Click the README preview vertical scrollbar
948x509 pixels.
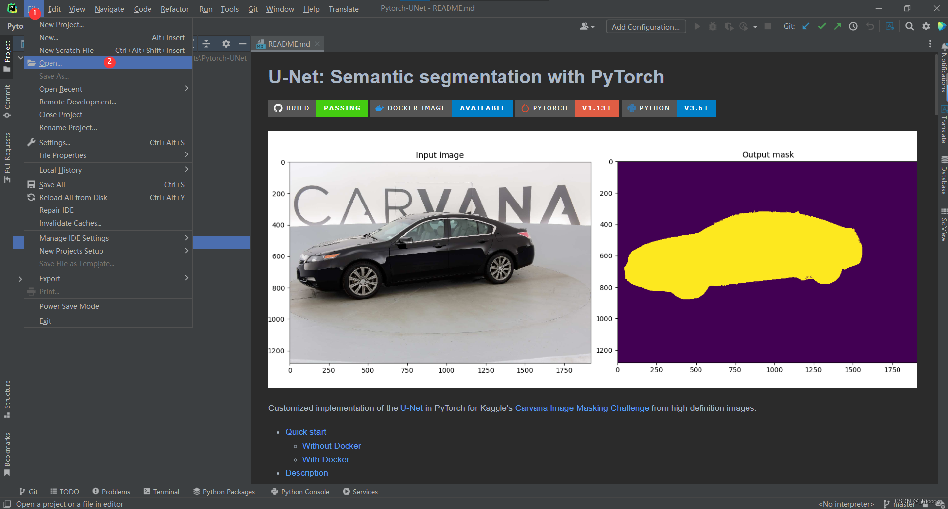click(935, 84)
